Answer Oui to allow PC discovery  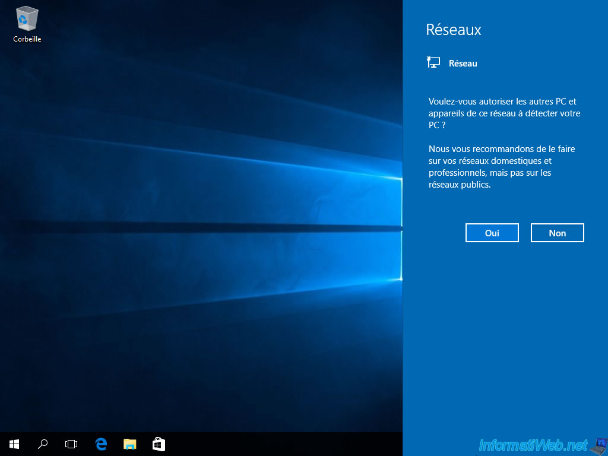coord(492,233)
